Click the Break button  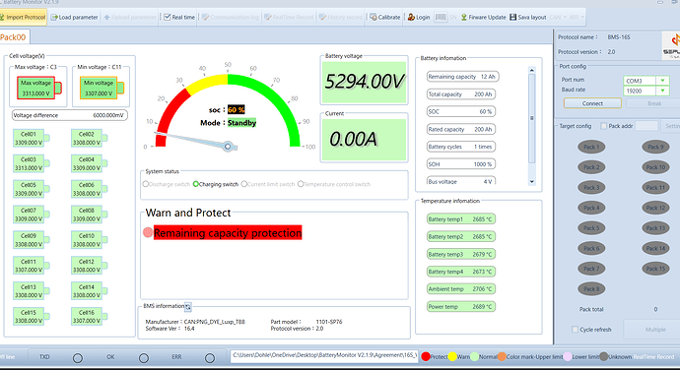654,103
